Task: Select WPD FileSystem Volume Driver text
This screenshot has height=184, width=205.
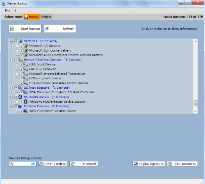Action: click(52, 111)
